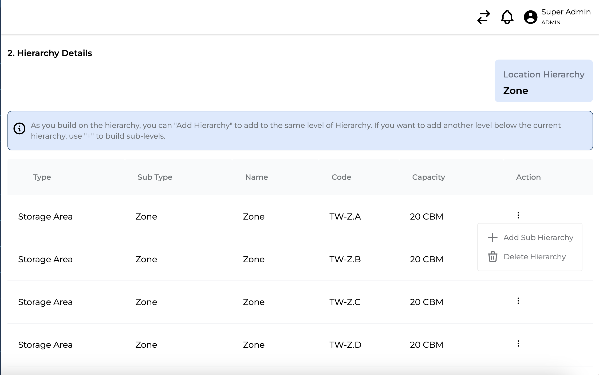Image resolution: width=599 pixels, height=375 pixels.
Task: Click the trash icon beside Delete Hierarchy
Action: 492,257
